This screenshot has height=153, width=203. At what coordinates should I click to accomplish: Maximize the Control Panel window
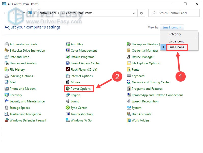185,4
